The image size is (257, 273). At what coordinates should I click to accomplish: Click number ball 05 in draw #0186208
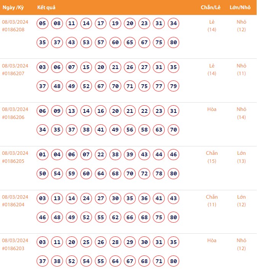(43, 24)
